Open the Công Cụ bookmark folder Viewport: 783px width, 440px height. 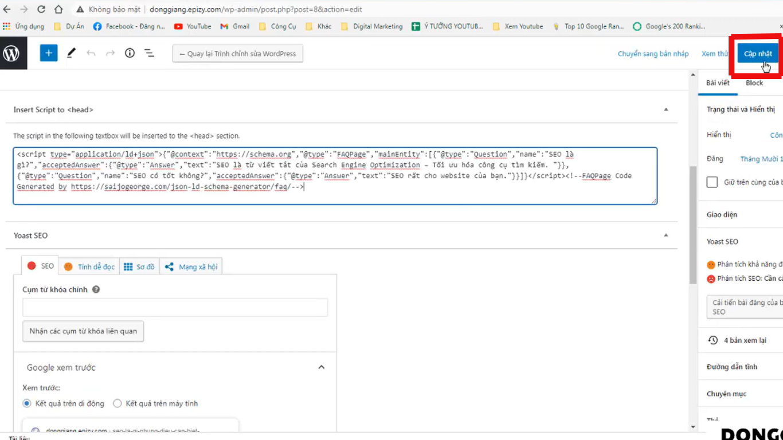[x=277, y=26]
